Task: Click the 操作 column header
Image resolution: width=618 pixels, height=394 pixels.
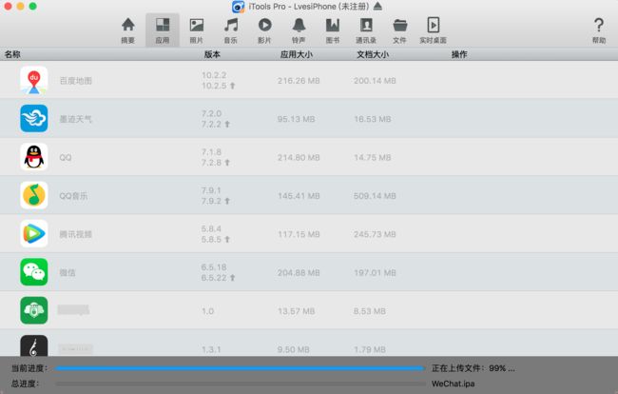Action: point(459,54)
